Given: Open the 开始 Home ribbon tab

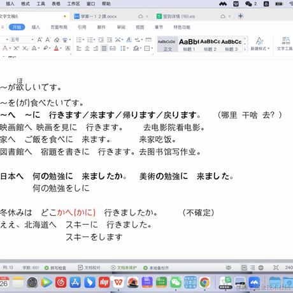Looking at the screenshot, I should click(17, 27).
